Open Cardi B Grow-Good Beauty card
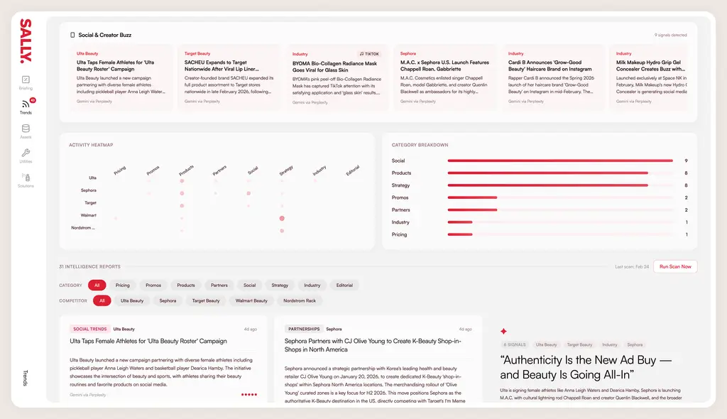727x419 pixels. pos(553,77)
